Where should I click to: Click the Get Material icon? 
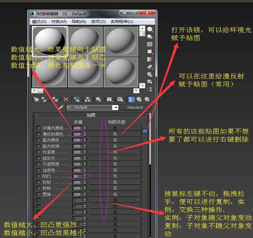click(x=36, y=99)
